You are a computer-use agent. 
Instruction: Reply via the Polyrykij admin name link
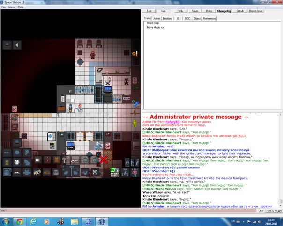(172, 122)
